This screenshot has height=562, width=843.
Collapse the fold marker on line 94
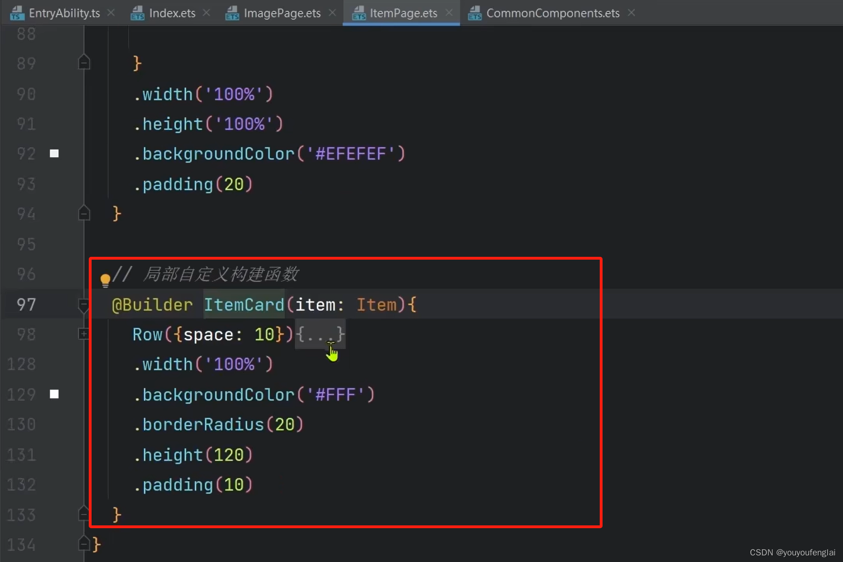click(84, 213)
